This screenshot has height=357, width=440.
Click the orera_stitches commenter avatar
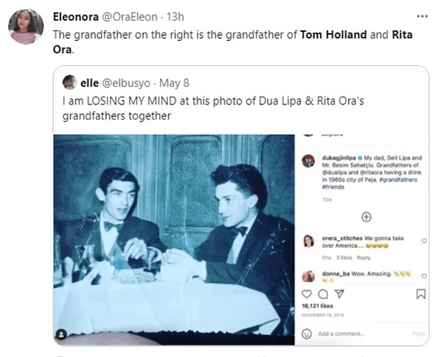[x=308, y=241]
